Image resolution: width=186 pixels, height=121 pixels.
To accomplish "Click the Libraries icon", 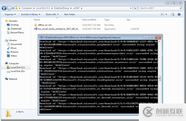I will (x=6, y=40).
